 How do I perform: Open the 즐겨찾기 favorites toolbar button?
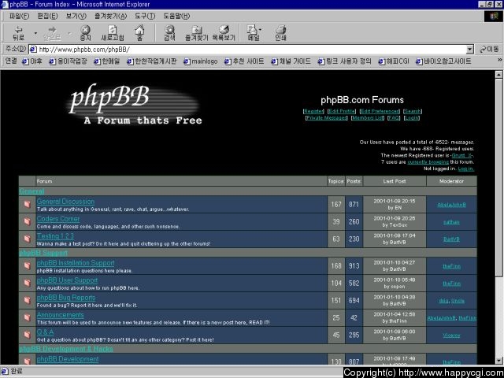click(196, 33)
